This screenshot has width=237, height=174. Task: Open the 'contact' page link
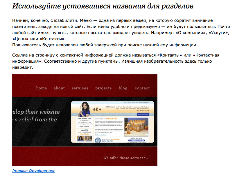pyautogui.click(x=142, y=88)
